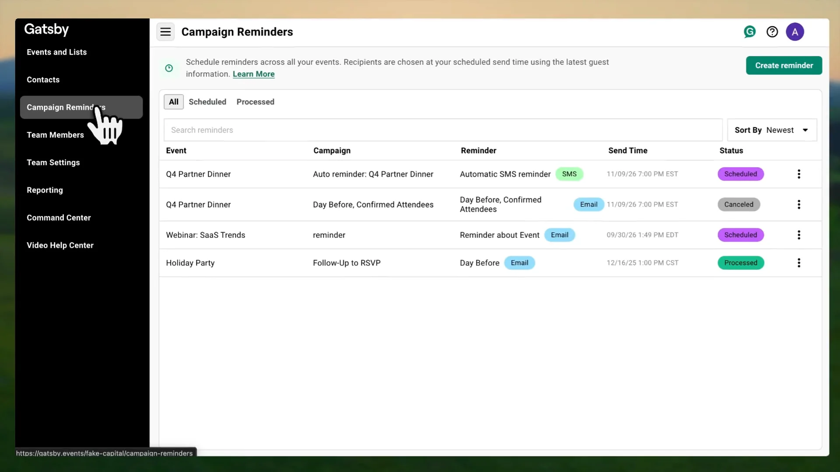
Task: Open Command Center in sidebar
Action: (59, 218)
